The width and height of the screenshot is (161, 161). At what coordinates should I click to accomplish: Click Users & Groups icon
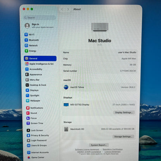click(x=29, y=146)
